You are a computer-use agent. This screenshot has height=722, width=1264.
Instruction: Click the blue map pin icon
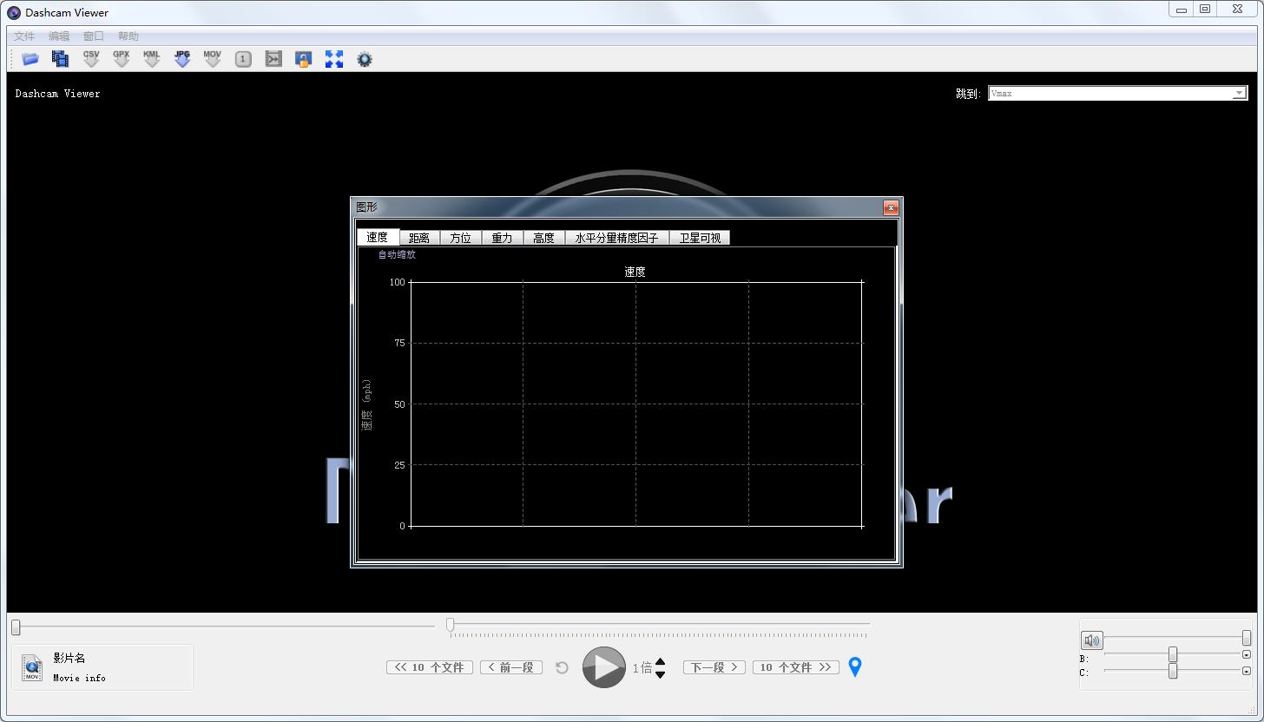tap(855, 667)
